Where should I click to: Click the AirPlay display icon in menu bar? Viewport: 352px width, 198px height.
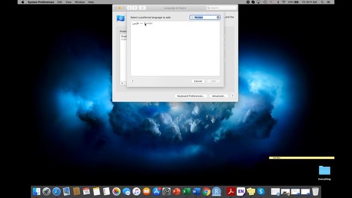tap(258, 2)
